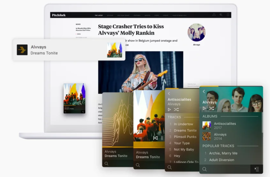Click the album art in the notification
The width and height of the screenshot is (270, 177).
click(x=115, y=50)
